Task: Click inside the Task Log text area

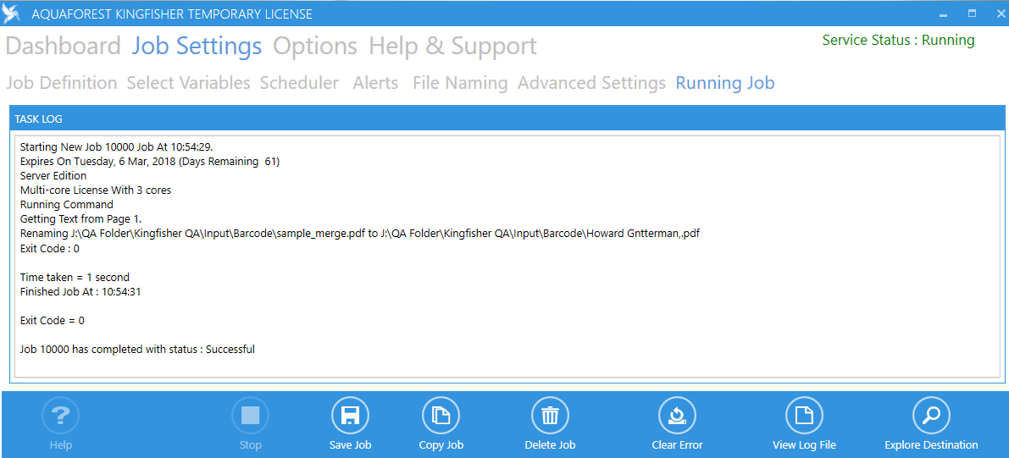Action: coord(507,254)
